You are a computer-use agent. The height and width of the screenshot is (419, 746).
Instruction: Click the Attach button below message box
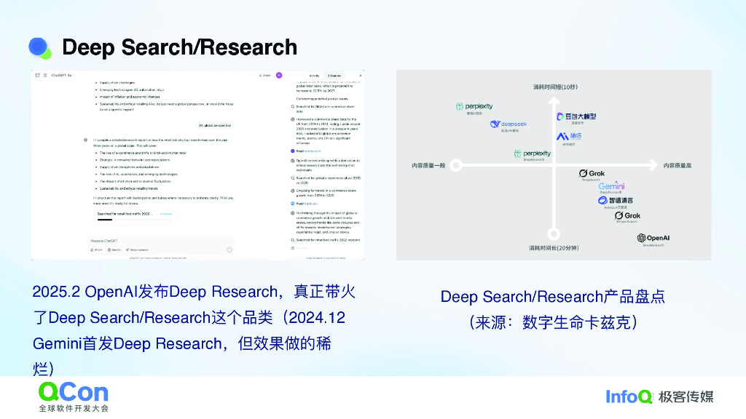click(97, 250)
